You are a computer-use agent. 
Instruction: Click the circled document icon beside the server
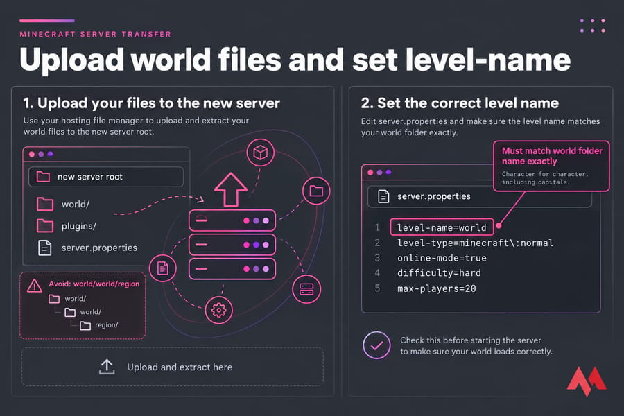(162, 268)
